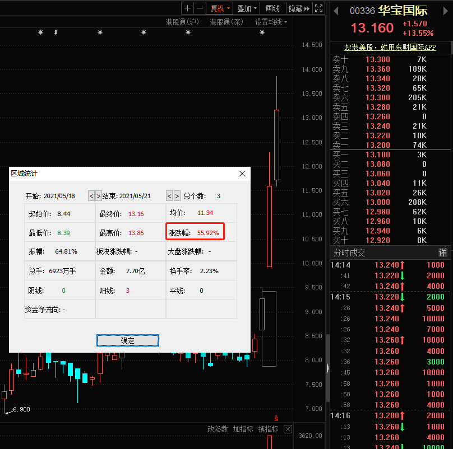Click the 最终价 13.16 cell
Image resolution: width=453 pixels, height=449 pixels.
pos(130,213)
